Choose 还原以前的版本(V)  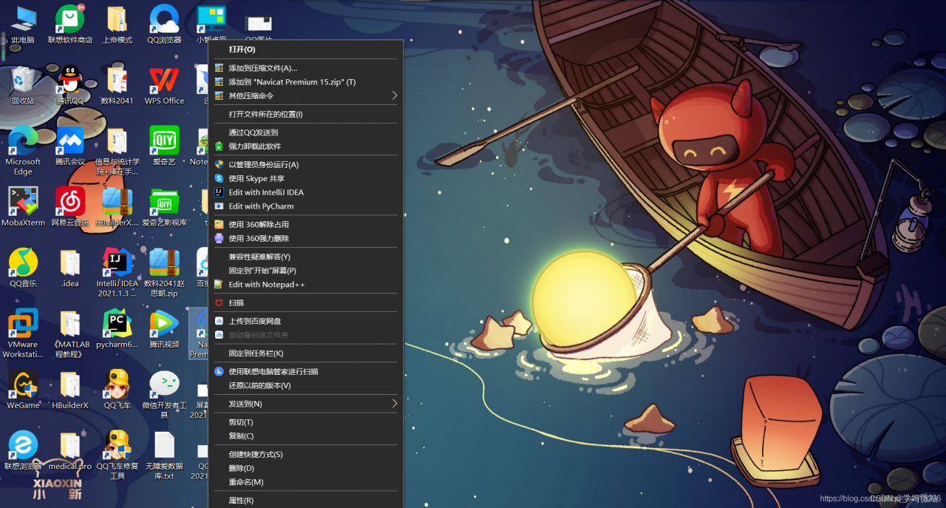tap(306, 385)
